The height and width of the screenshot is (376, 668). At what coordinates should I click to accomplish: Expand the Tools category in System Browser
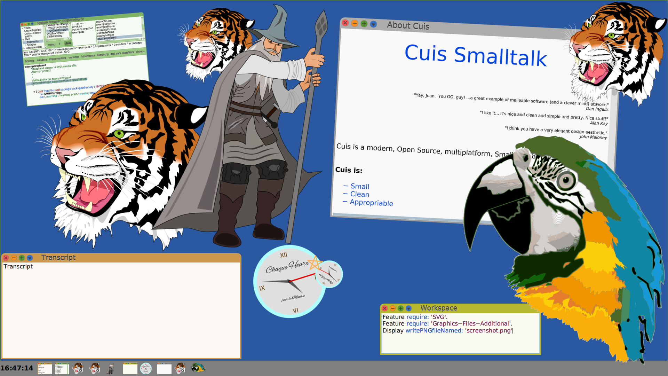pos(23,28)
